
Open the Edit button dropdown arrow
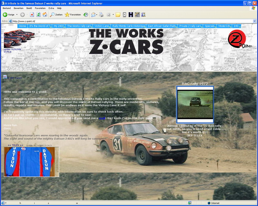pyautogui.click(x=113, y=14)
